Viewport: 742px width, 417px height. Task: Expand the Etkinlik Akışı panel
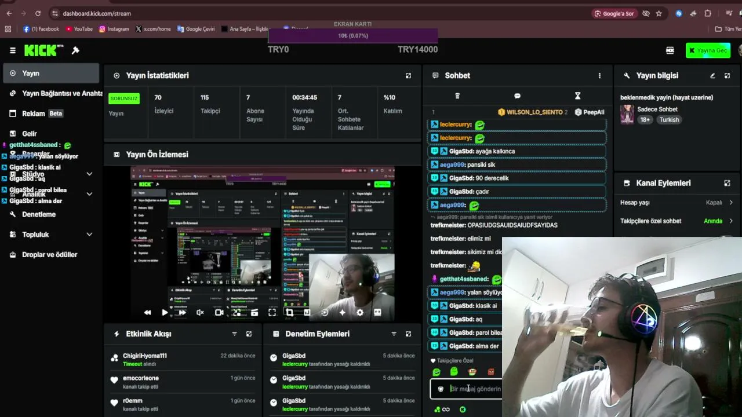(249, 334)
